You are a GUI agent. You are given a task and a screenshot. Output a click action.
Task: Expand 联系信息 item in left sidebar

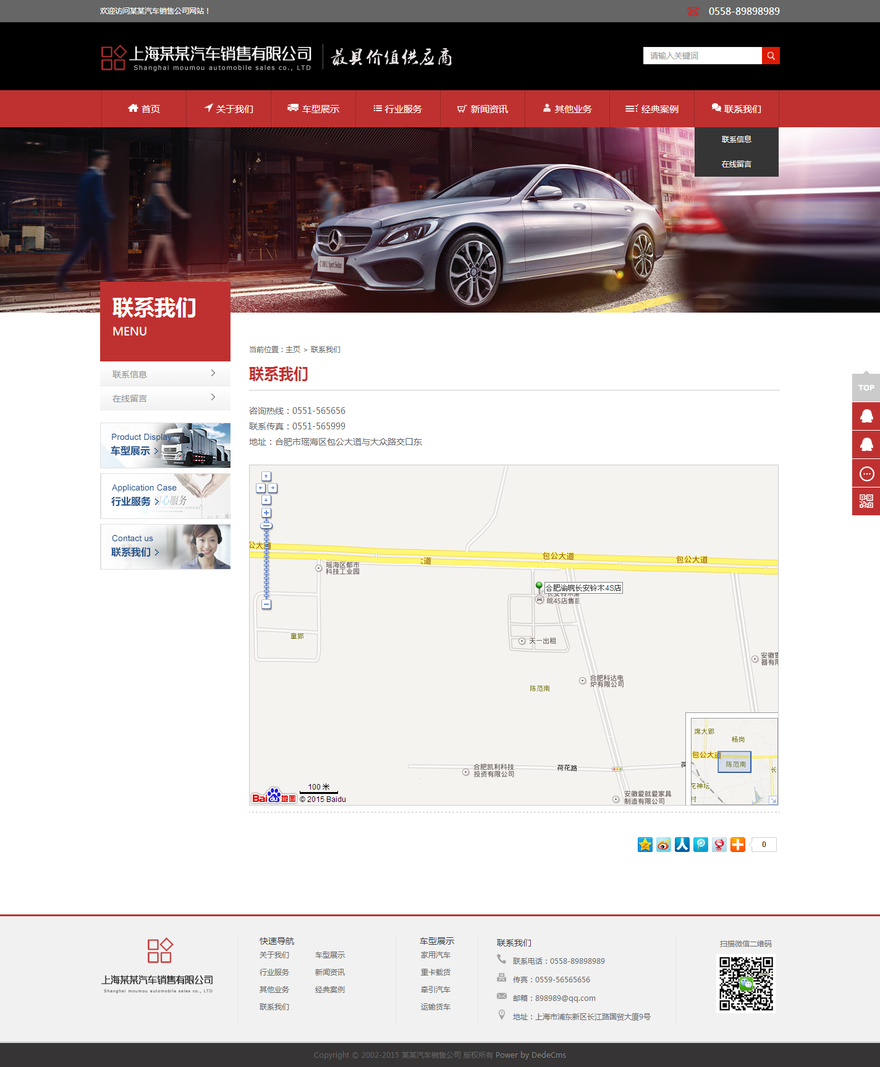point(165,374)
